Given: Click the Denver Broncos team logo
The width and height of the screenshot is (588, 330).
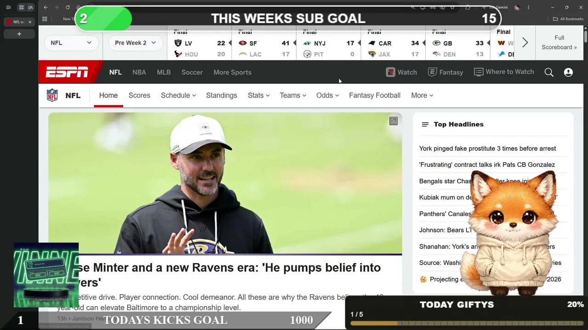Looking at the screenshot, I should coord(437,54).
